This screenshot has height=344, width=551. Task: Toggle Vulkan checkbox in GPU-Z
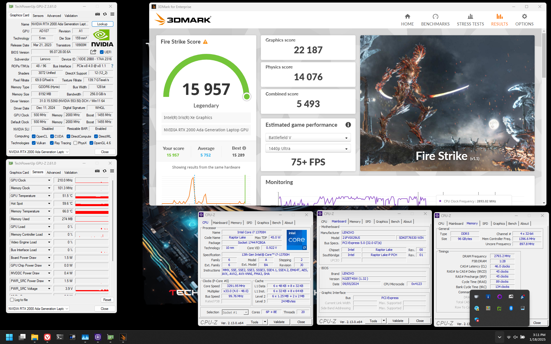click(x=34, y=143)
